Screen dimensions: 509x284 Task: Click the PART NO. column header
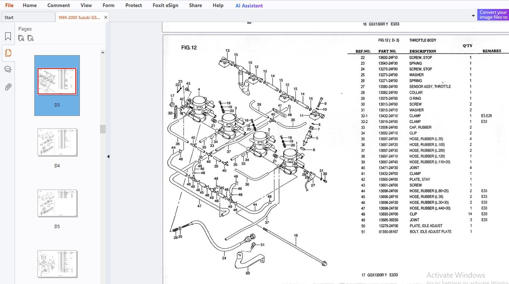387,51
